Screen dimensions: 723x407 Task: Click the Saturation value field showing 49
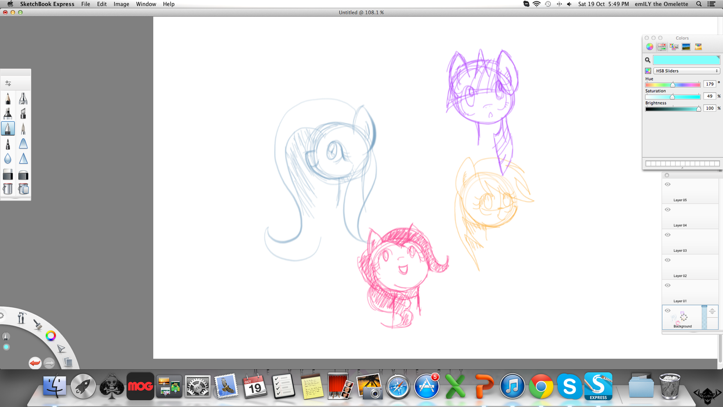(x=709, y=96)
